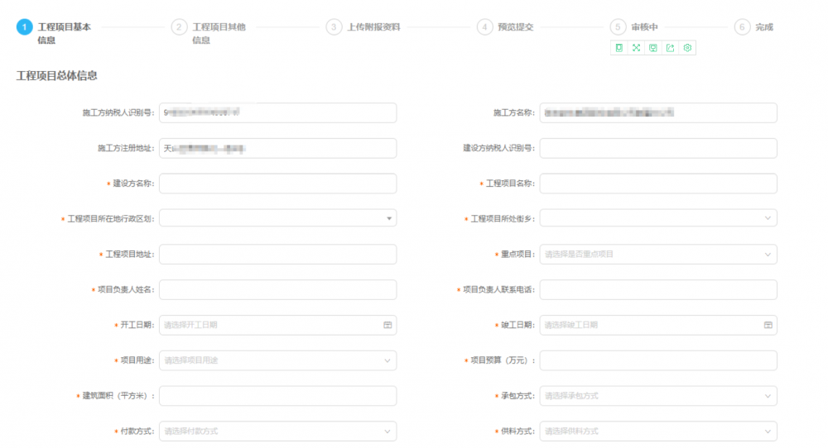Go to step 2 工程项目其他信息
The height and width of the screenshot is (448, 828).
coord(179,27)
